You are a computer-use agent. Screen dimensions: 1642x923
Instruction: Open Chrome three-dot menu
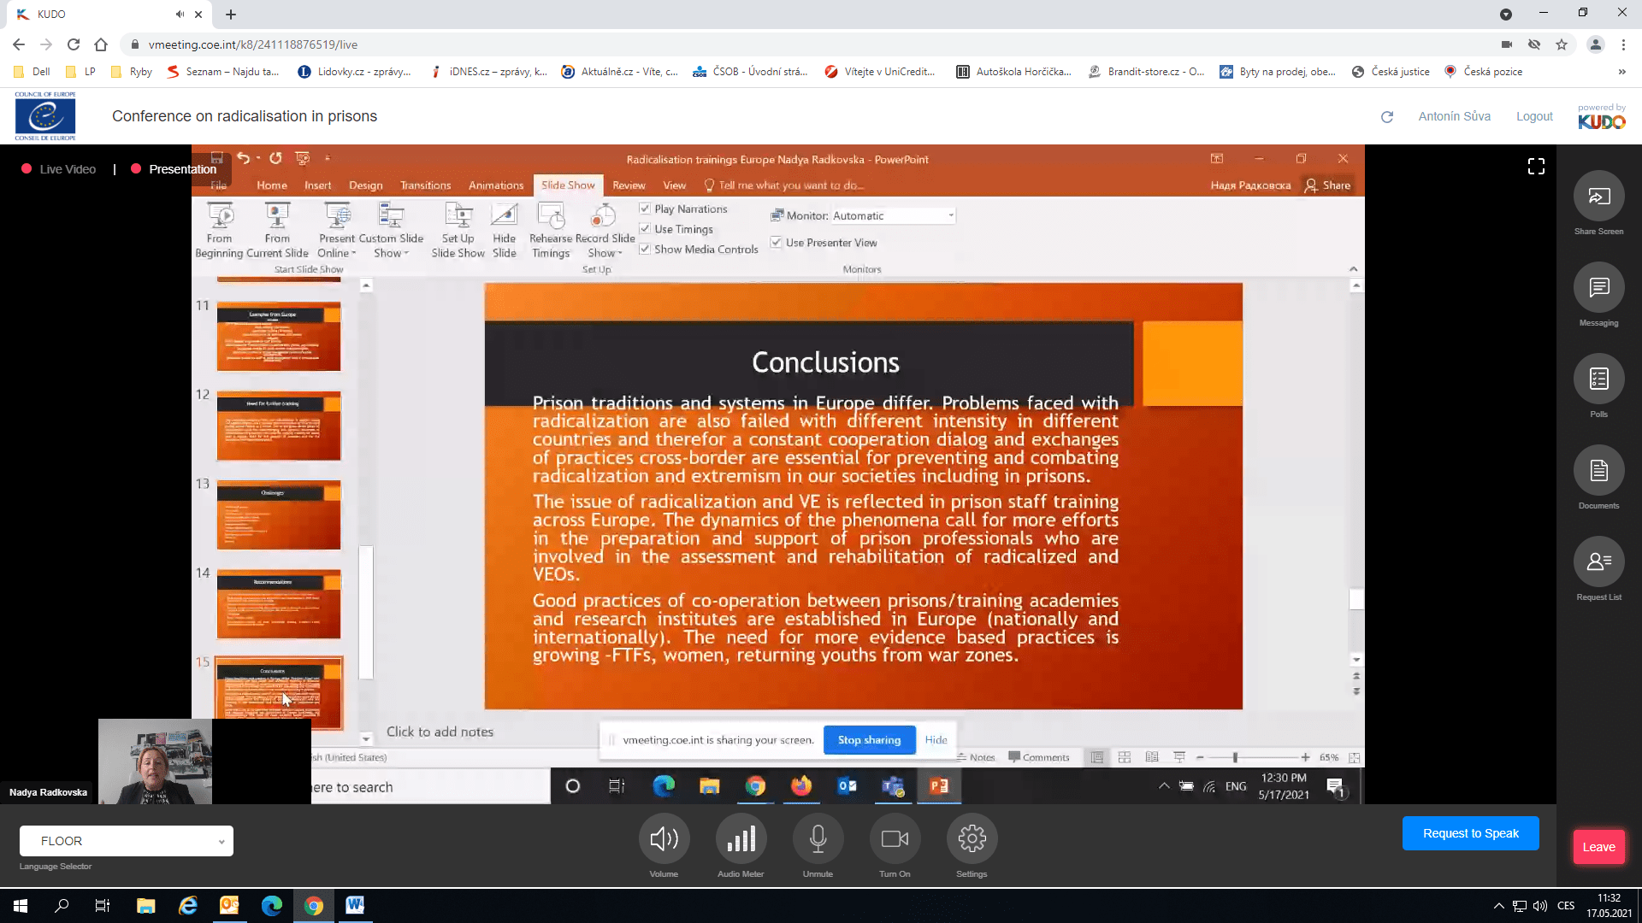[1623, 44]
